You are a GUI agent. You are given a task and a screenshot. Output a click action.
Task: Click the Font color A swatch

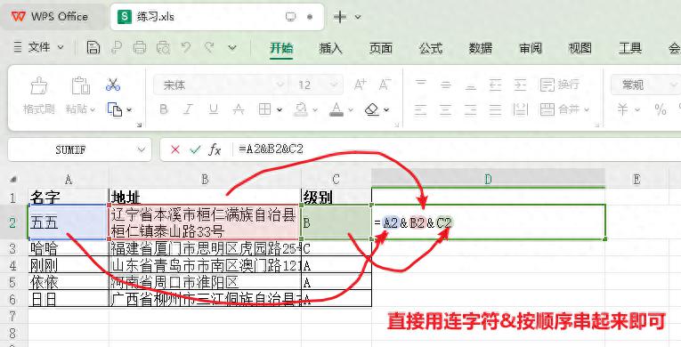coord(336,109)
